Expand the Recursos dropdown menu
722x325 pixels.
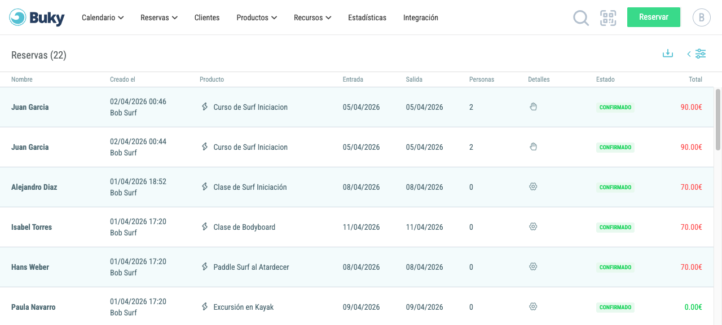click(x=312, y=17)
